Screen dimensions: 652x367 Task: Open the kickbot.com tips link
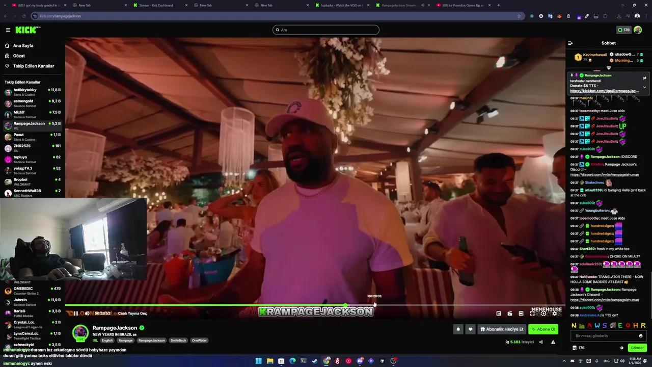pyautogui.click(x=605, y=91)
